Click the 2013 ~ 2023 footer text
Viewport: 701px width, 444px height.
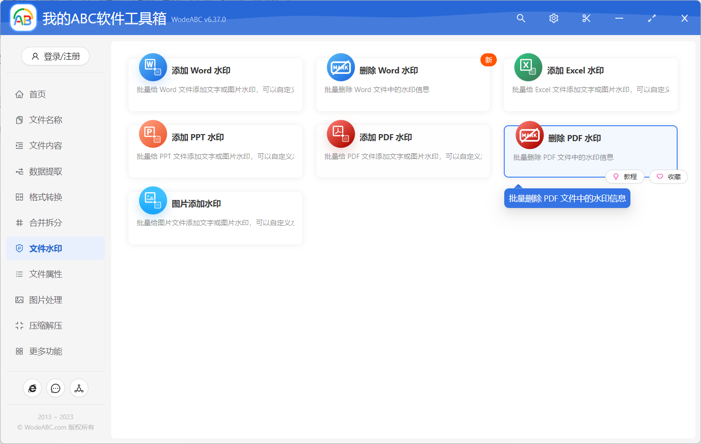click(x=56, y=417)
